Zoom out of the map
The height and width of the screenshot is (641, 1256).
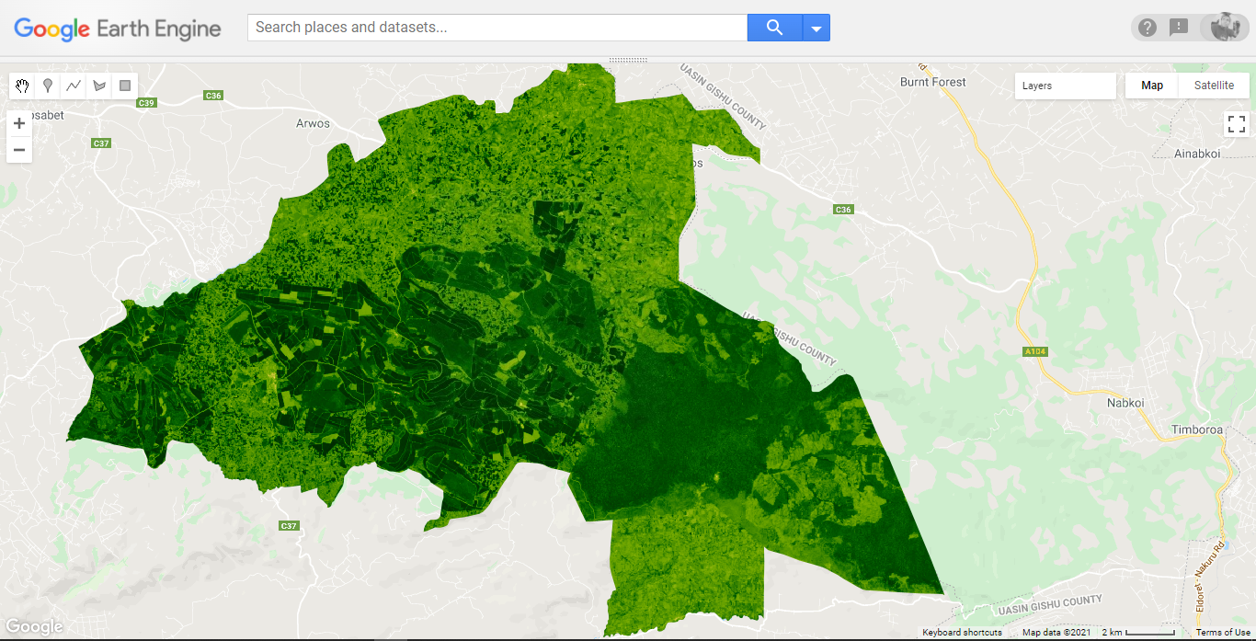click(19, 149)
